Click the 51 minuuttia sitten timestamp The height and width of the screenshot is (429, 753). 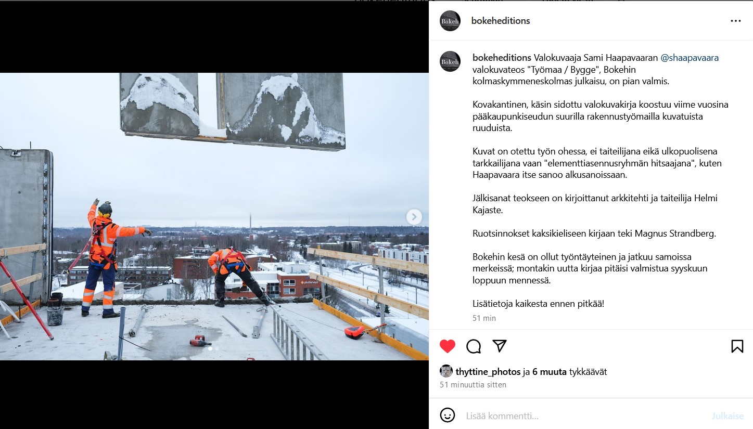(473, 385)
